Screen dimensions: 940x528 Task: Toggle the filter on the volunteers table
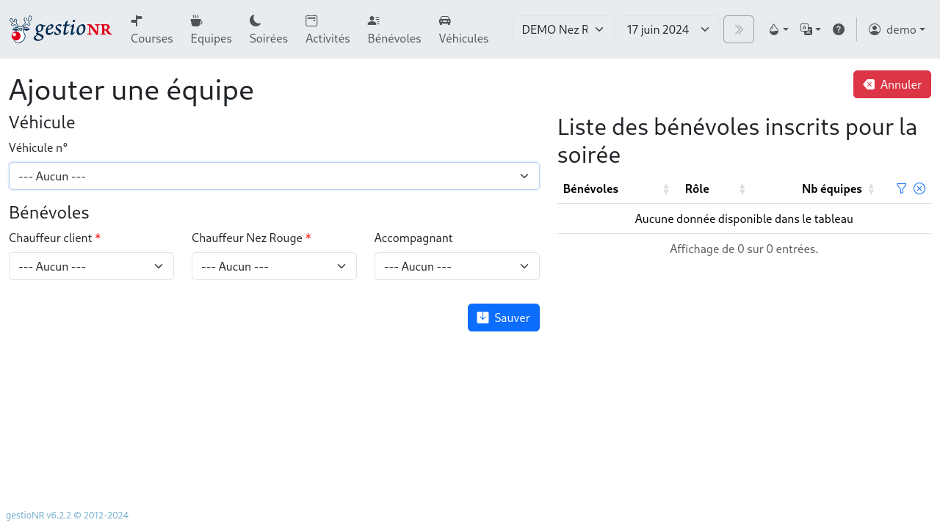(x=901, y=188)
